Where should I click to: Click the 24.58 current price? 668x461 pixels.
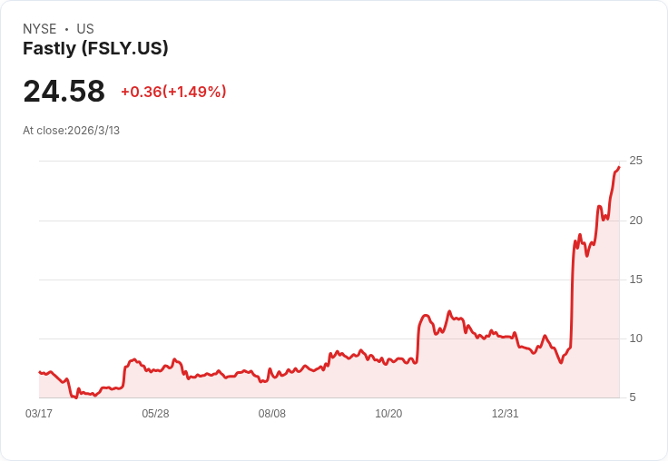(x=64, y=91)
